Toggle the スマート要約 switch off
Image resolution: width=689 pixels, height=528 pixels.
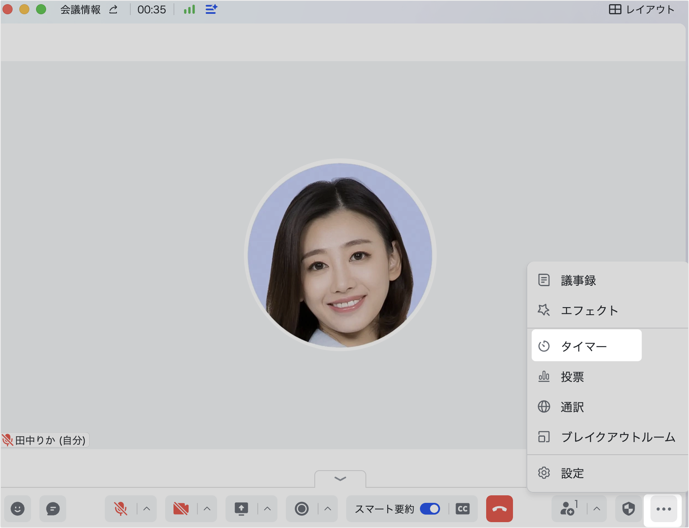(430, 509)
